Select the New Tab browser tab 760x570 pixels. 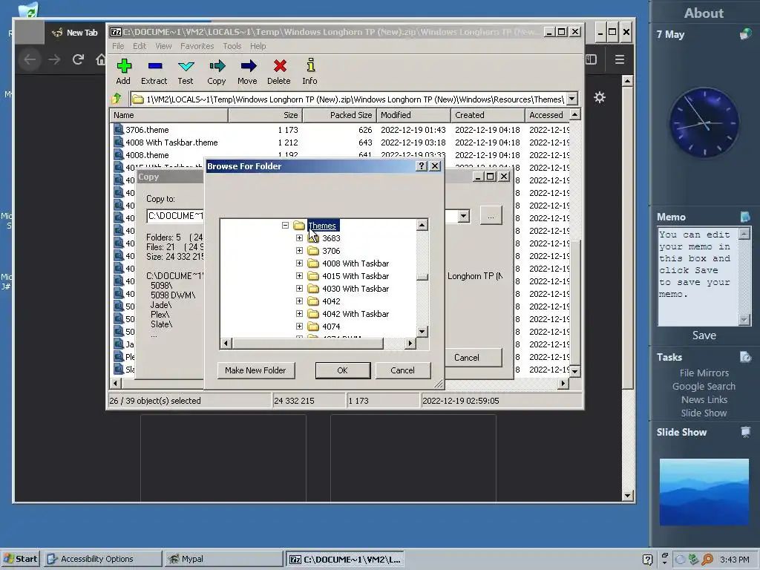[76, 33]
